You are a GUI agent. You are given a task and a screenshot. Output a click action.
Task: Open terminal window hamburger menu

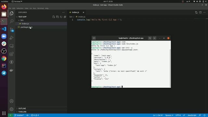pyautogui.click(x=154, y=38)
